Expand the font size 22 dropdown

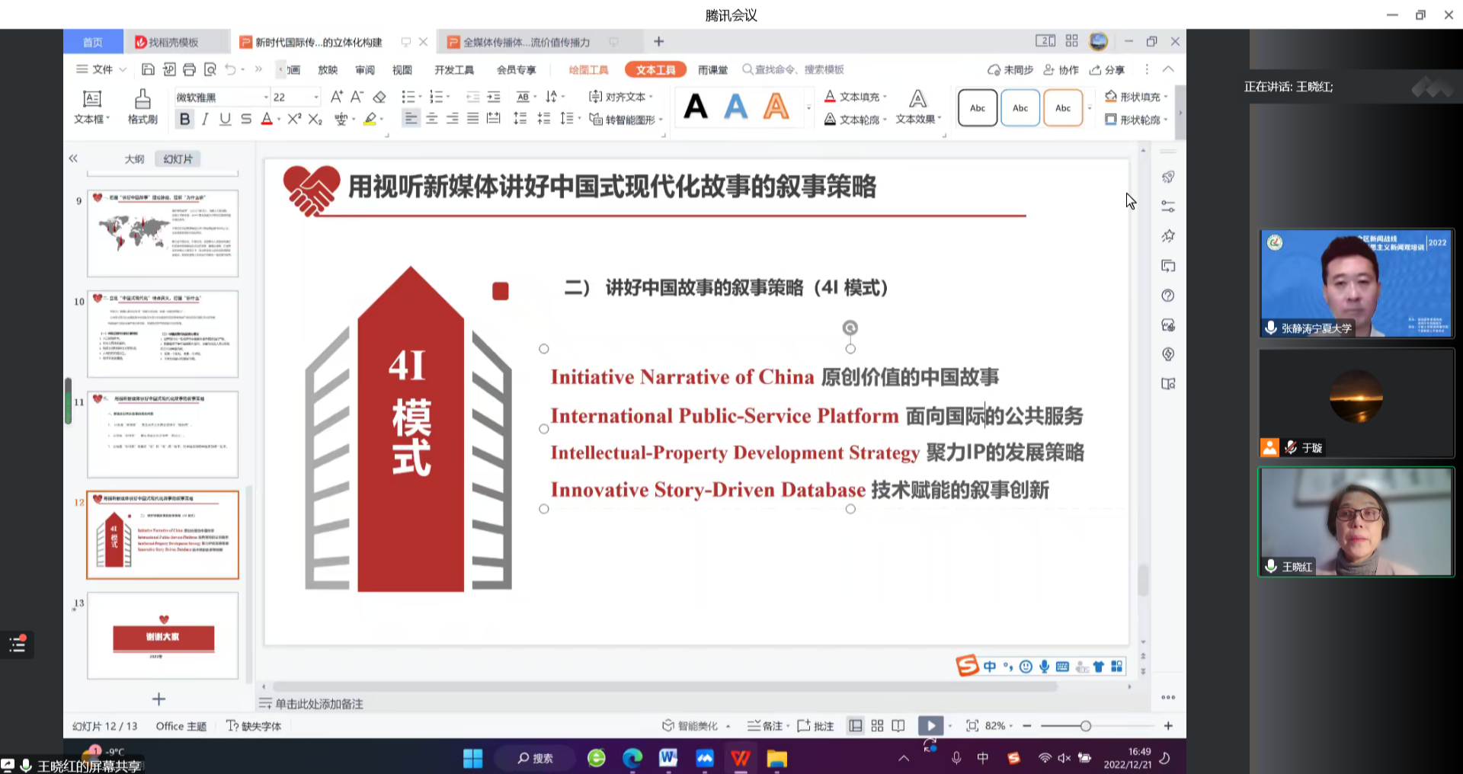315,98
